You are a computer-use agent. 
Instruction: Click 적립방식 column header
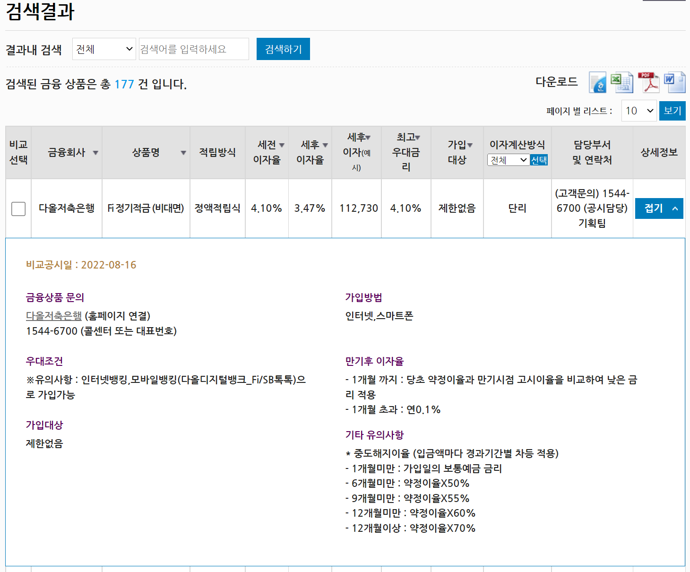click(x=217, y=152)
